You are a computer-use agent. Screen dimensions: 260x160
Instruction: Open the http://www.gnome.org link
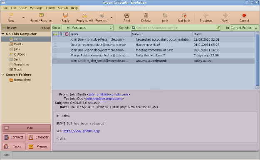(81, 131)
